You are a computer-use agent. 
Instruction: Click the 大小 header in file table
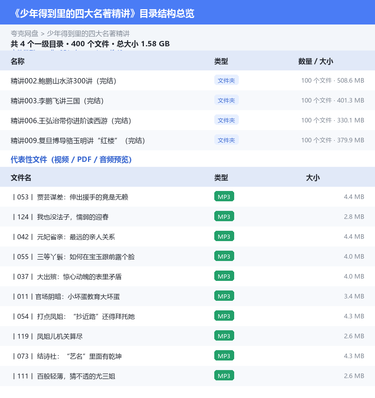[313, 178]
